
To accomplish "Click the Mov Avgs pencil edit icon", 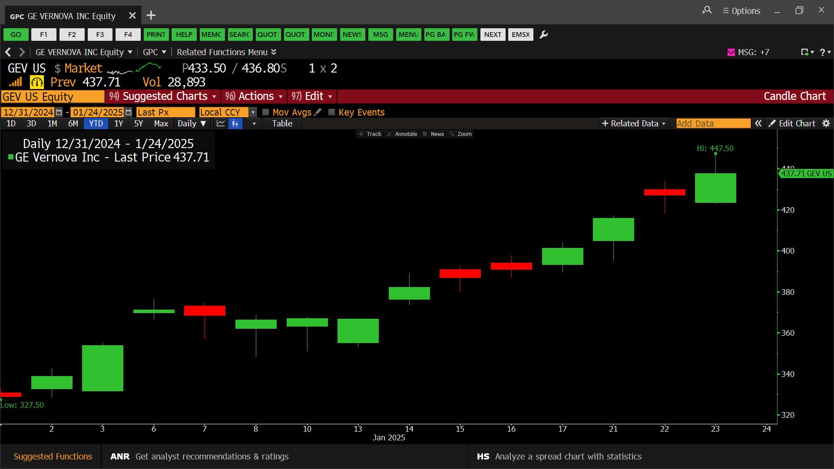I will (x=318, y=112).
